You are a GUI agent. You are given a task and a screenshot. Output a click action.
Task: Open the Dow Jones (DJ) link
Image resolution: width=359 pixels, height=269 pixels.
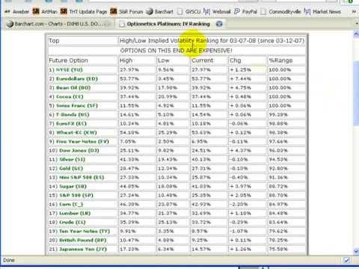point(79,151)
